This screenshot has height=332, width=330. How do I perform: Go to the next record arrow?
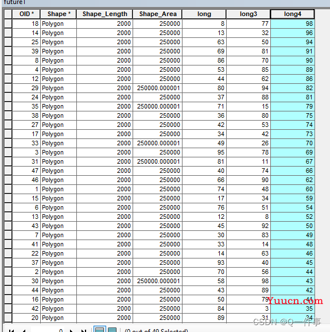tap(71, 330)
